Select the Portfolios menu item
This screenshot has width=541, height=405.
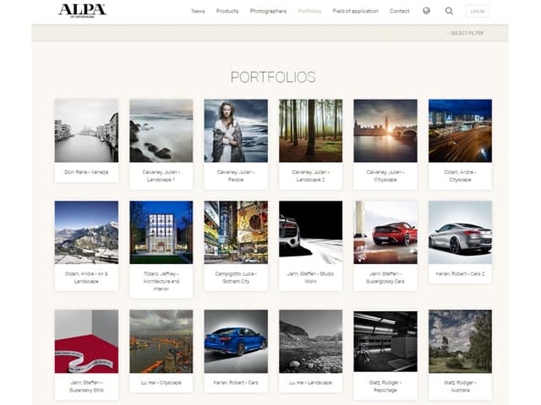click(309, 11)
